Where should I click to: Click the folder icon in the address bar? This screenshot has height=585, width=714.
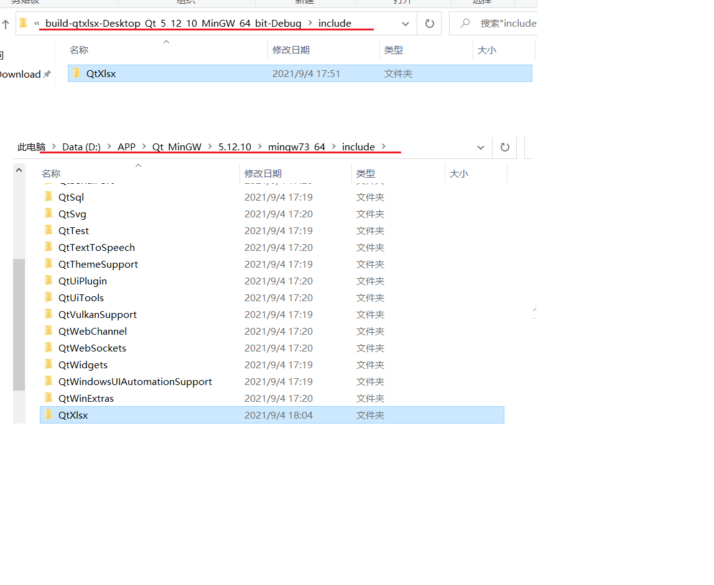point(22,23)
